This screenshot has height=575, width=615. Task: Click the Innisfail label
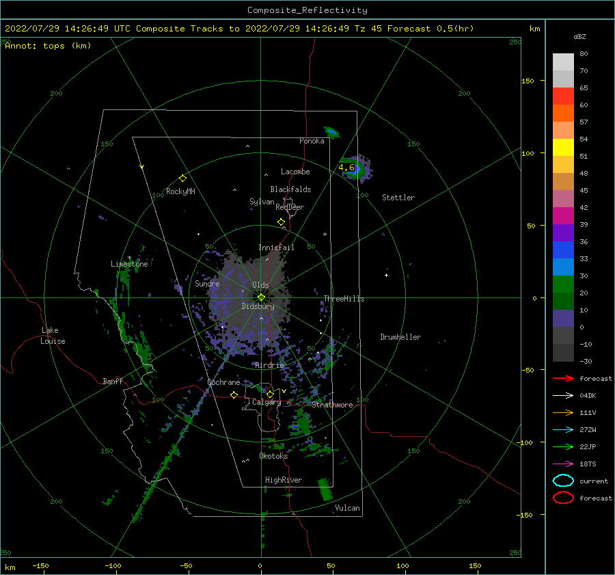pos(276,248)
